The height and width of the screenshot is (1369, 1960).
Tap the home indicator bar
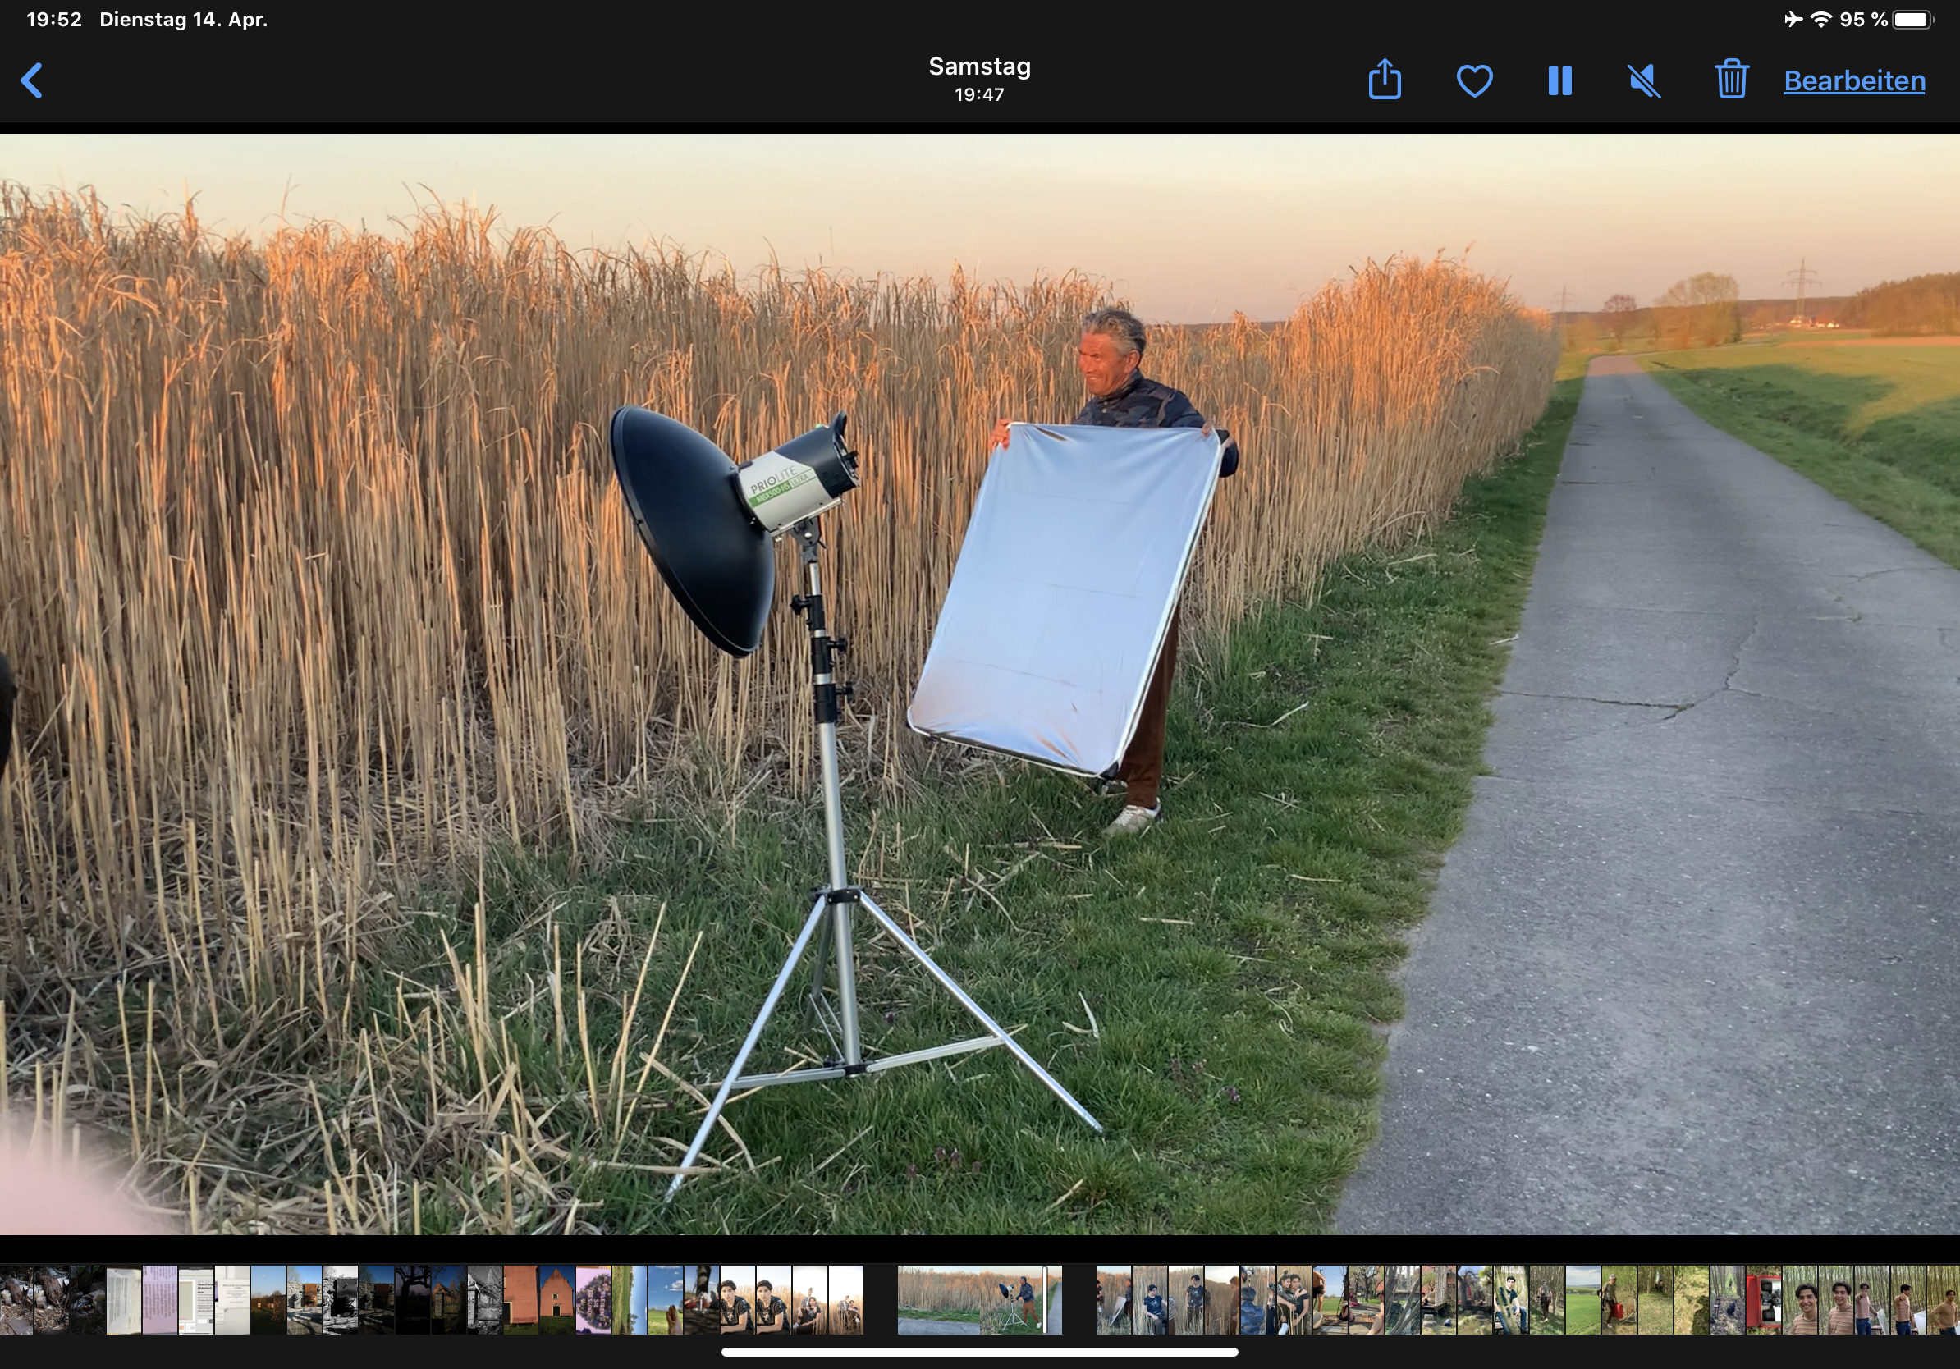point(979,1352)
